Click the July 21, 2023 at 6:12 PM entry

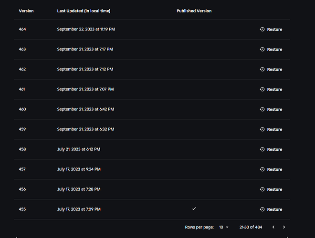click(79, 149)
